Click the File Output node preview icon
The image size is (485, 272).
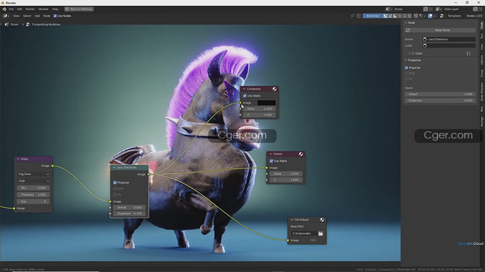[322, 220]
